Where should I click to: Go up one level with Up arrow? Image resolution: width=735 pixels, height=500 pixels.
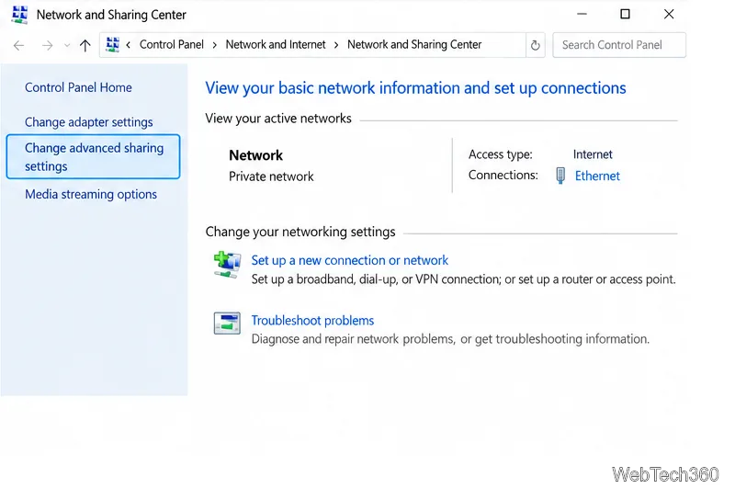tap(85, 46)
